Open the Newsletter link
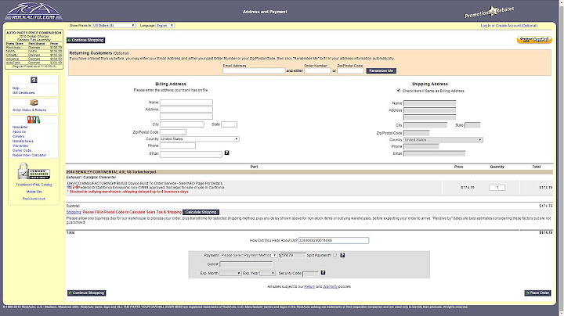 tap(20, 127)
